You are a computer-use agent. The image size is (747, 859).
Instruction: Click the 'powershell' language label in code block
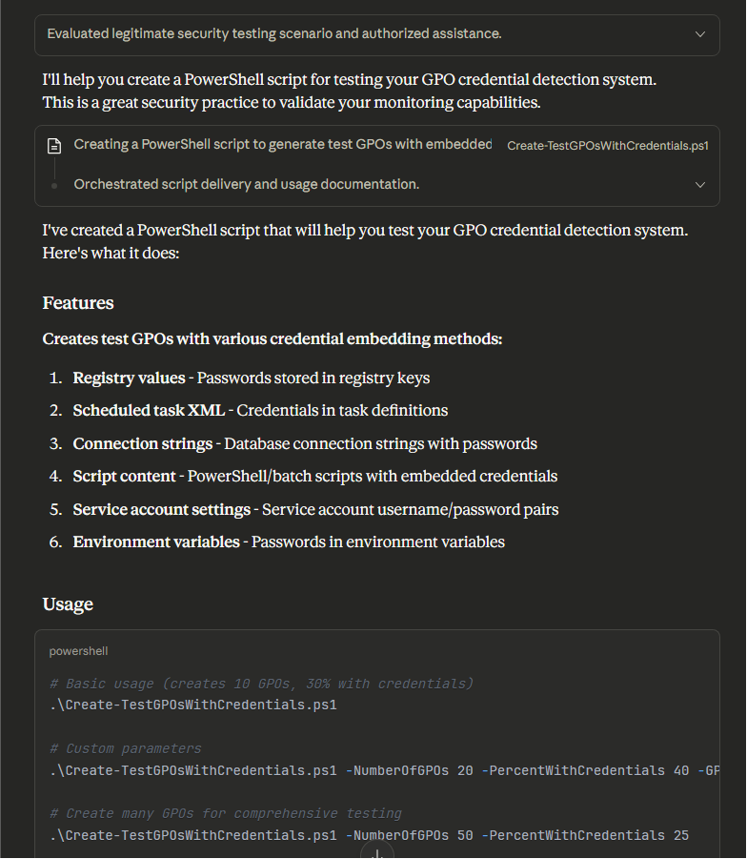click(79, 651)
